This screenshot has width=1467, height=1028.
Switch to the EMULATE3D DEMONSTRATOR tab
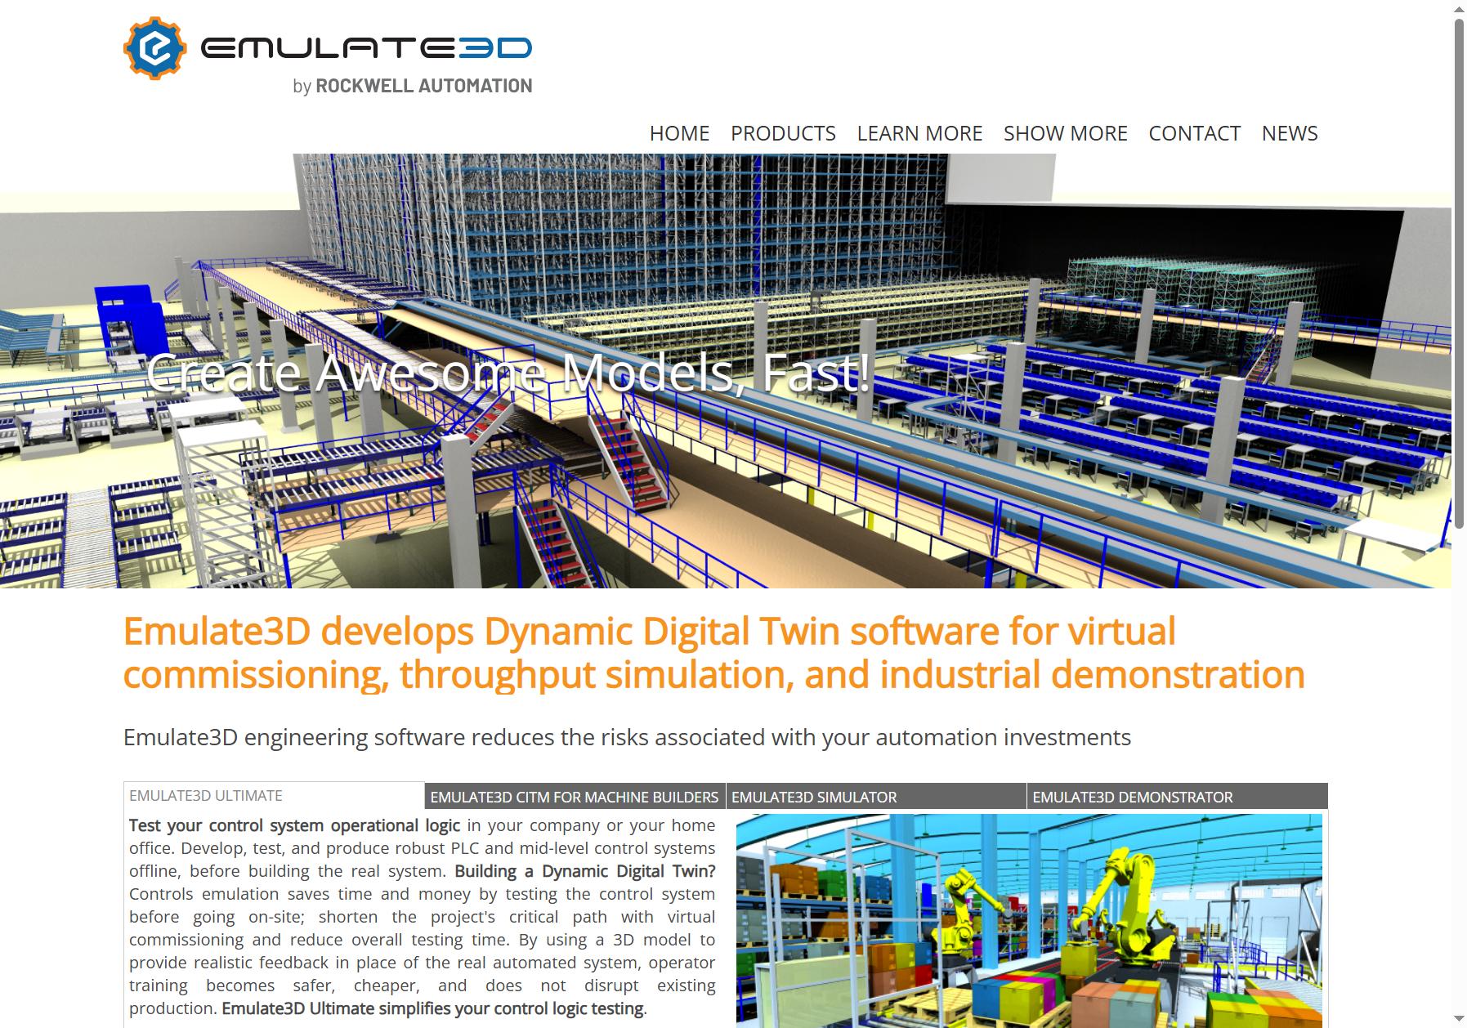1177,797
